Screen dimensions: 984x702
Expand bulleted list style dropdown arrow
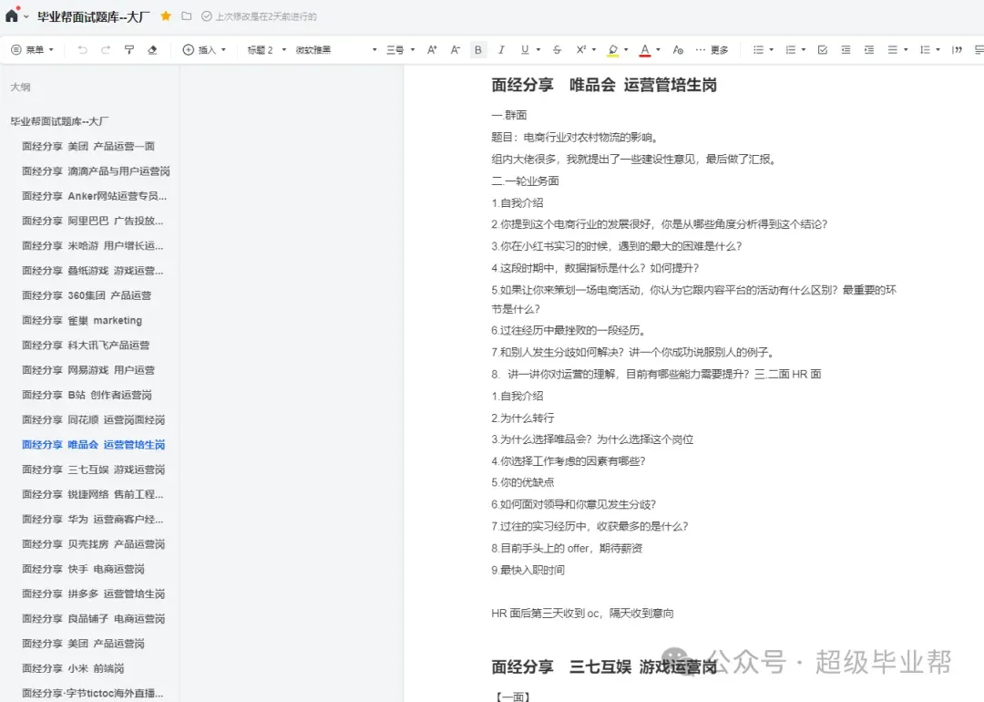click(x=772, y=49)
